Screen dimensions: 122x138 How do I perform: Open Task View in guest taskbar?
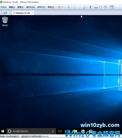[60, 131]
